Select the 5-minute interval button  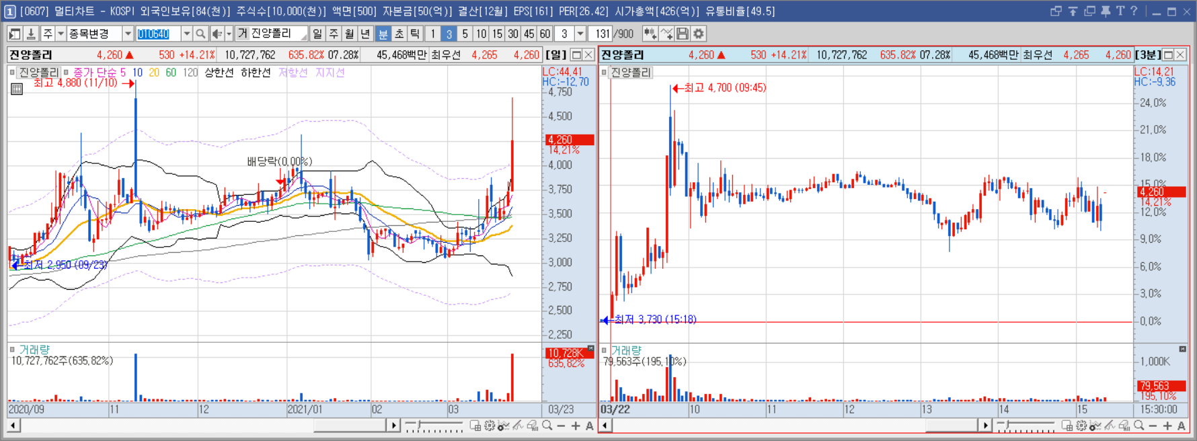[x=465, y=34]
